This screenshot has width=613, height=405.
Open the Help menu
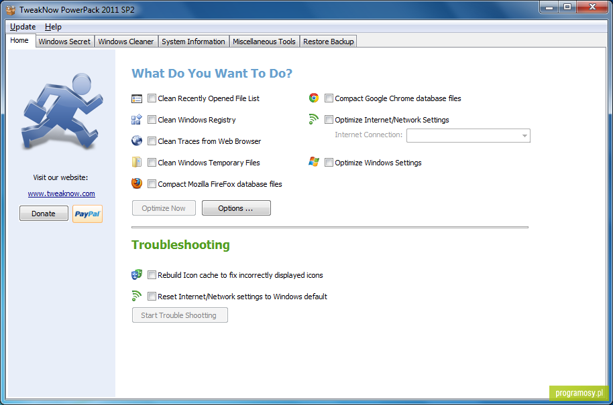[x=53, y=27]
